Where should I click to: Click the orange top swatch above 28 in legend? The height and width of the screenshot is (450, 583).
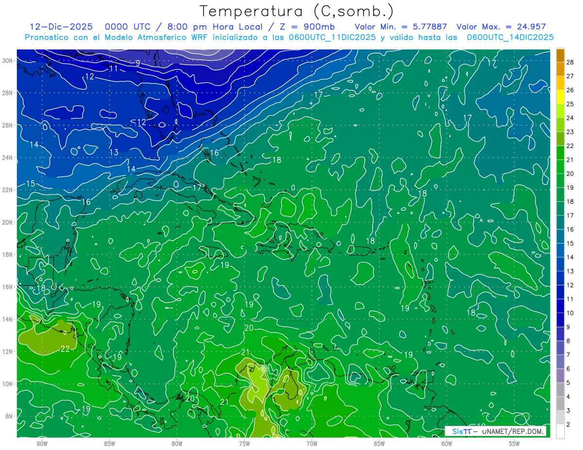pyautogui.click(x=561, y=55)
